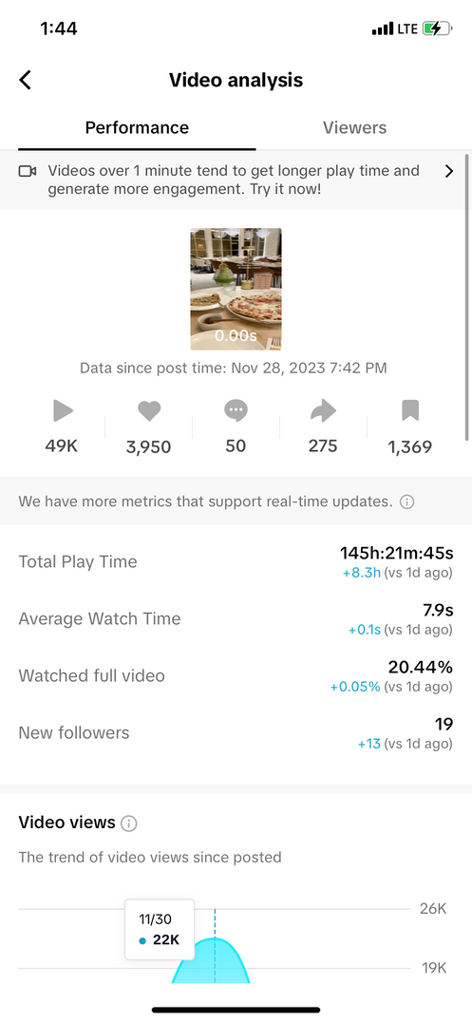Click the vertical scrollbar on right edge
Screen dimensions: 472x1022
pos(467,296)
